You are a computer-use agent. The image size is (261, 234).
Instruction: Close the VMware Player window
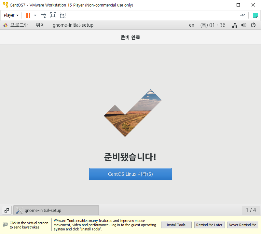(253, 5)
